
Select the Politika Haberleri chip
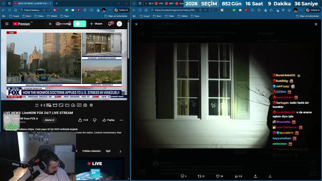[x=92, y=151]
